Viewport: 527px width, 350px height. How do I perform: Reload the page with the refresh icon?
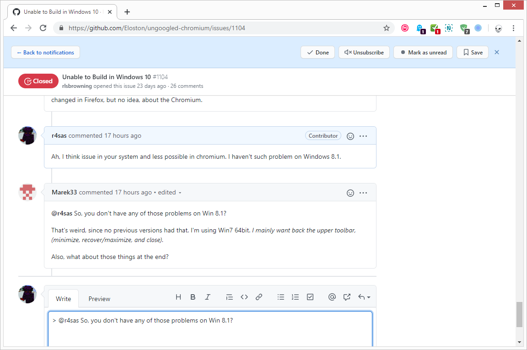click(x=43, y=28)
